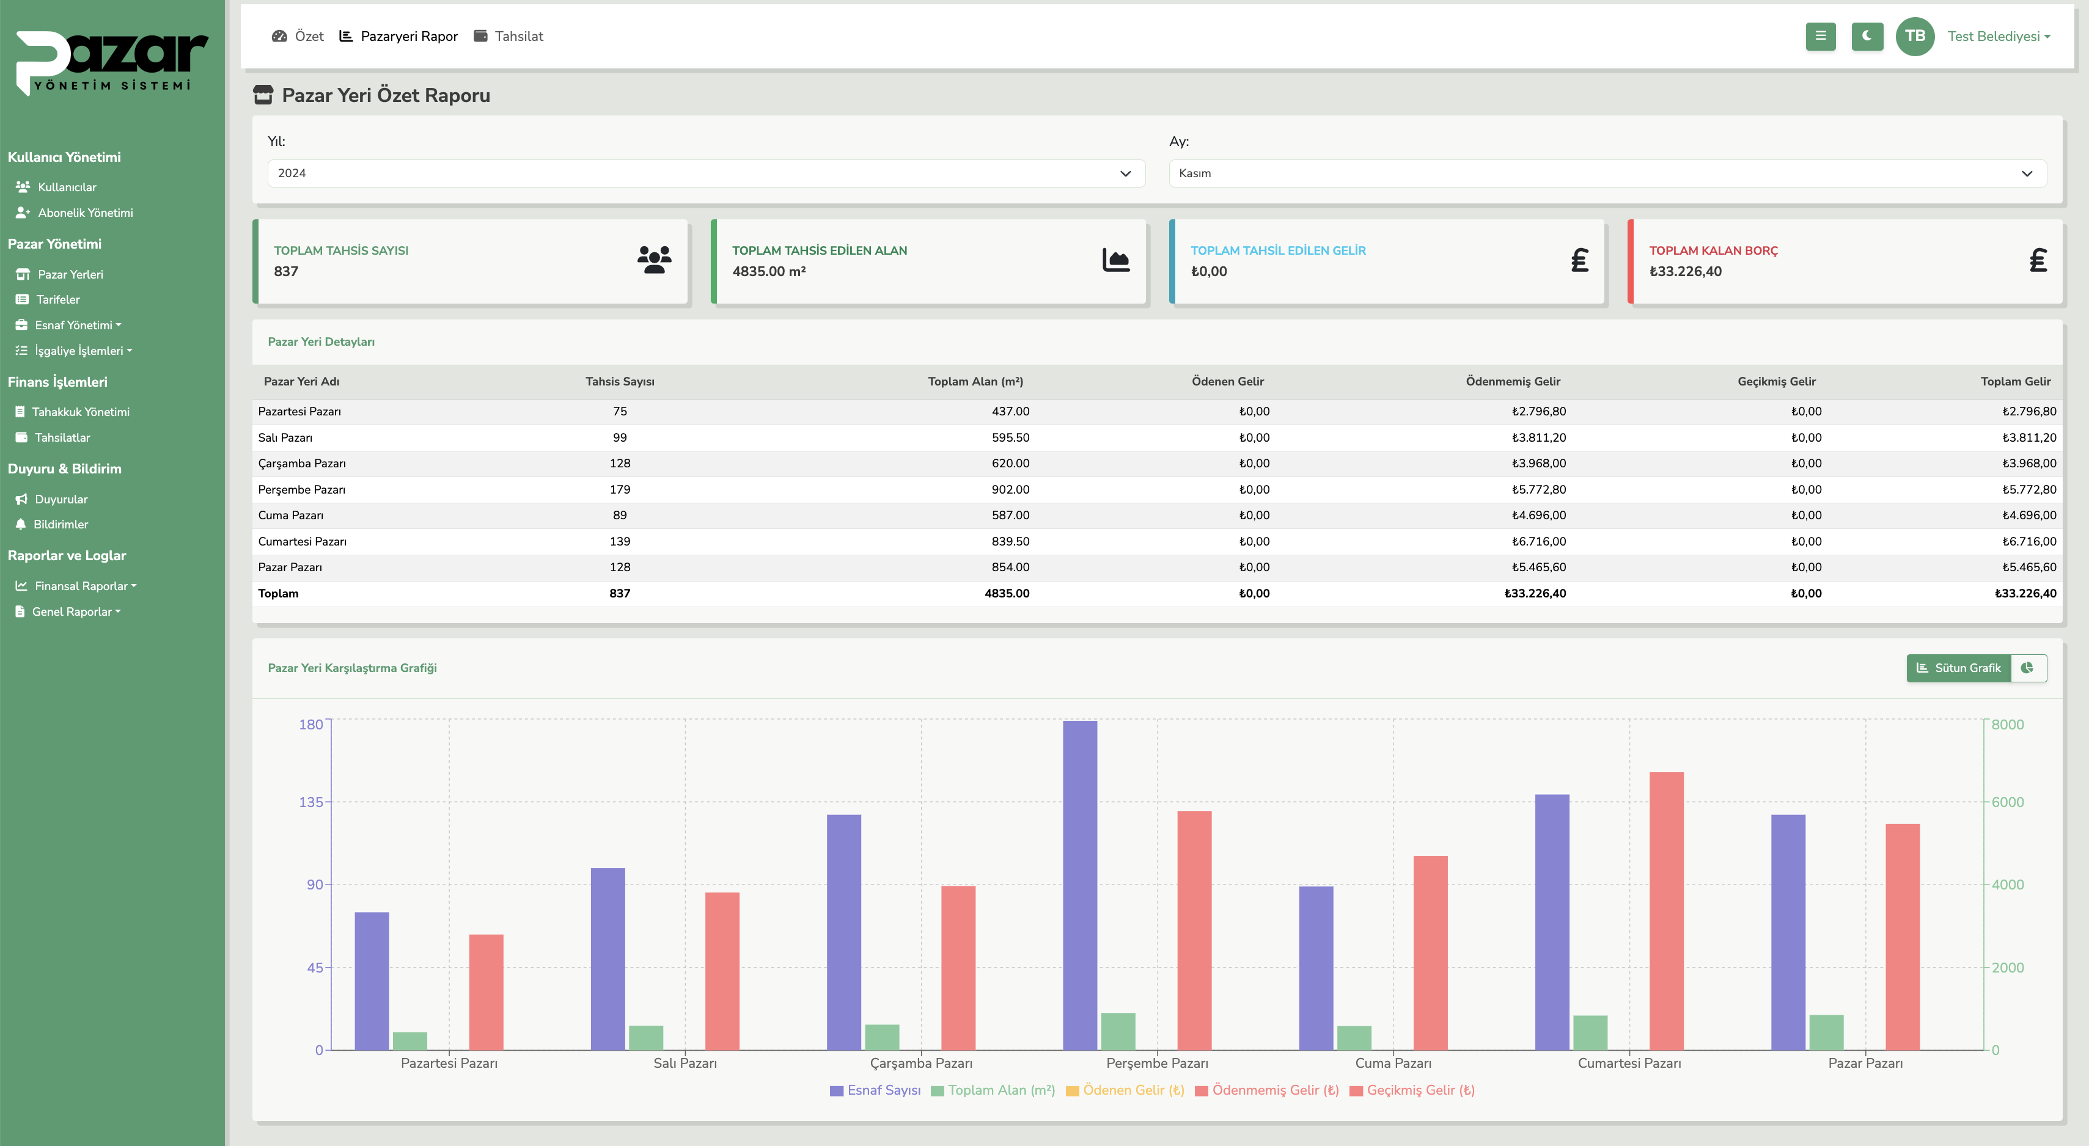Expand the Finansal Raporlar submenu
This screenshot has height=1146, width=2089.
tap(85, 586)
